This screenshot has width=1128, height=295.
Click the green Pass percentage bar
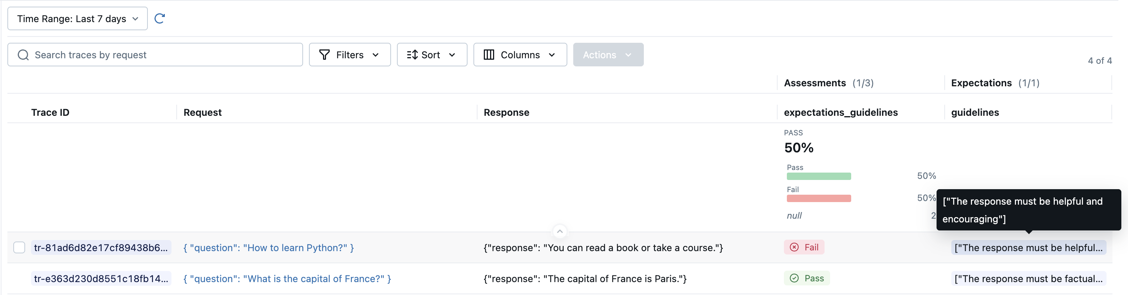coord(818,176)
